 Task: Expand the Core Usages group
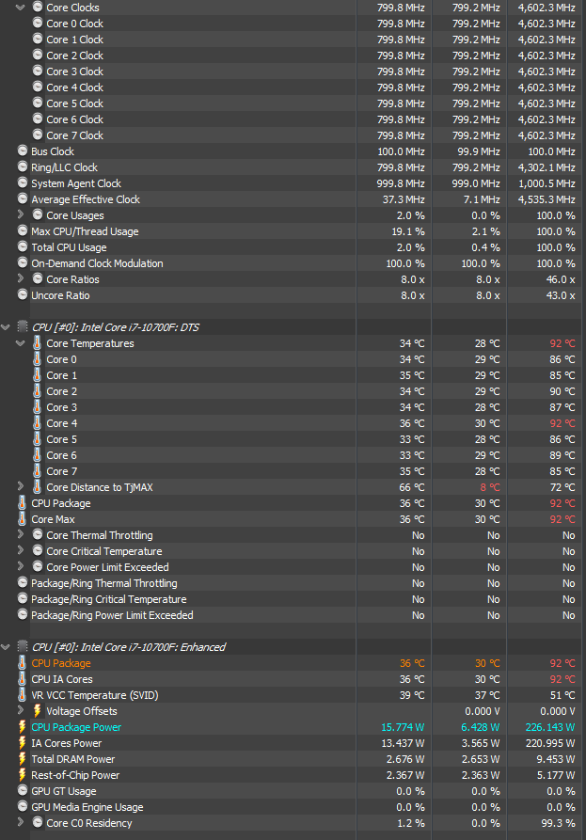point(21,215)
